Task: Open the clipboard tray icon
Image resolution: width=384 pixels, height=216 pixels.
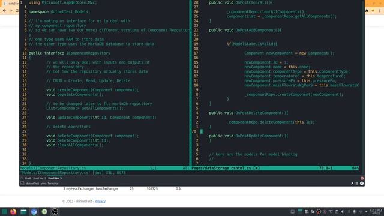Action: pyautogui.click(x=337, y=212)
